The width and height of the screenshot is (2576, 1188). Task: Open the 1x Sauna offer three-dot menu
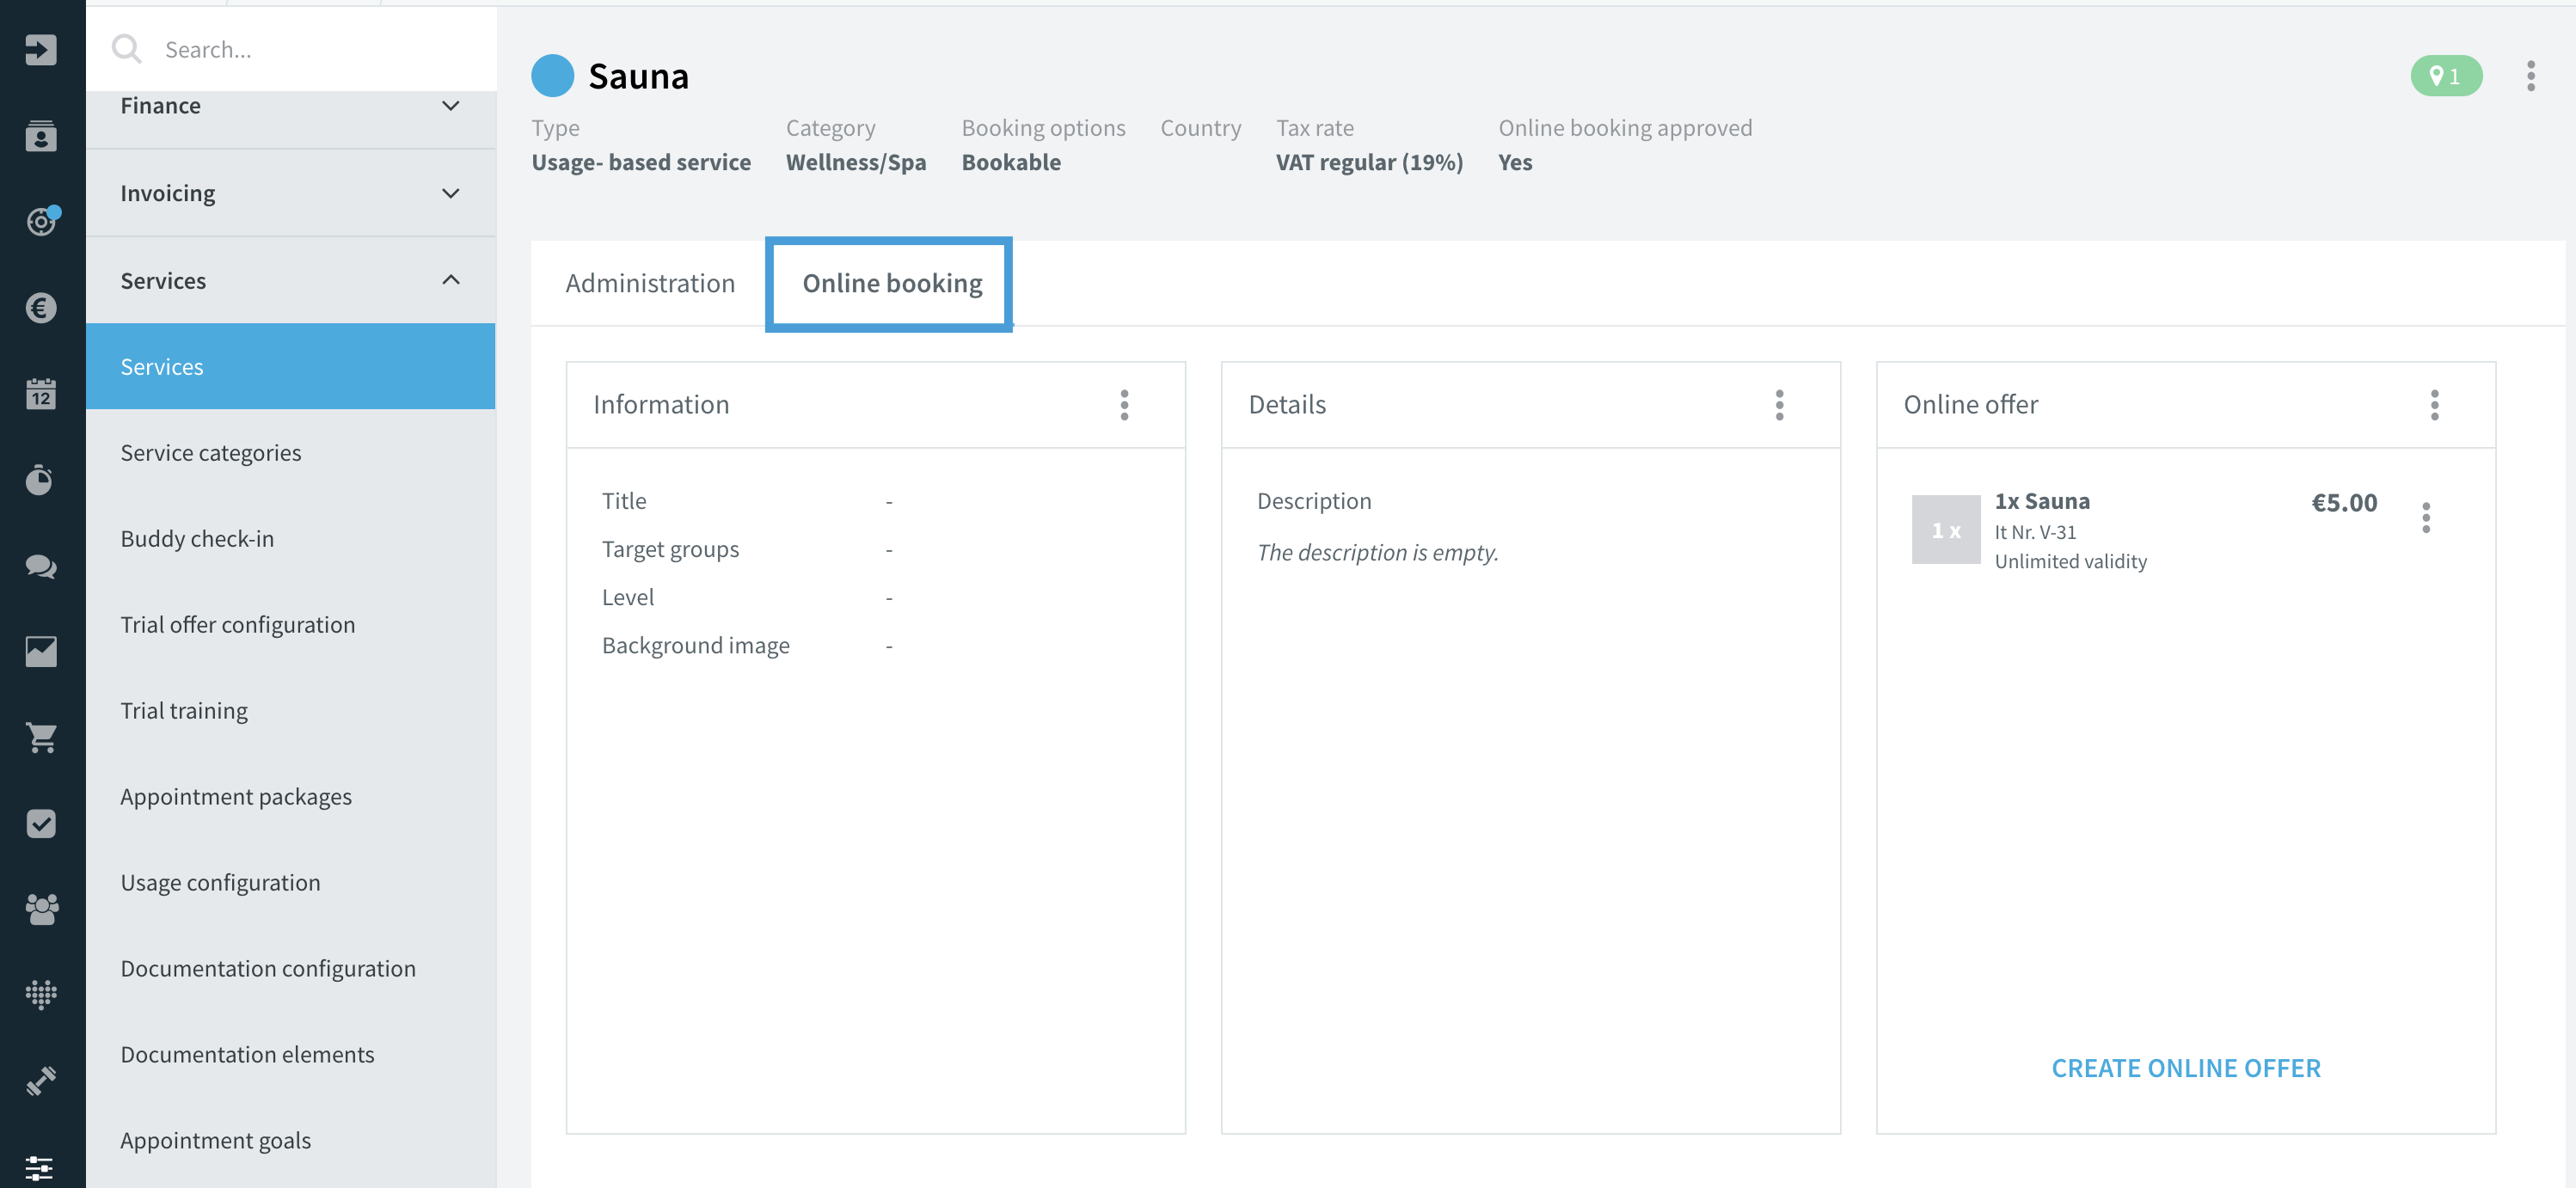2426,518
